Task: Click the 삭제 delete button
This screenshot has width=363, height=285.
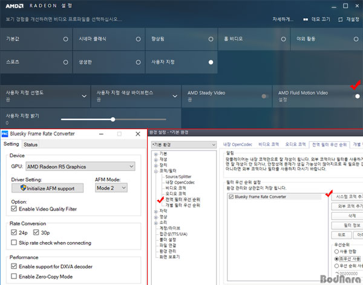Action: pos(347,216)
